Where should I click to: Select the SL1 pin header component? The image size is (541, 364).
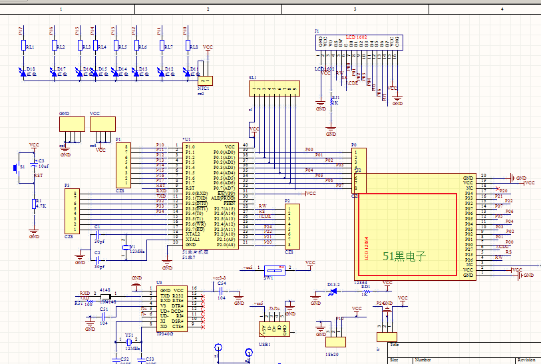pos(274,89)
